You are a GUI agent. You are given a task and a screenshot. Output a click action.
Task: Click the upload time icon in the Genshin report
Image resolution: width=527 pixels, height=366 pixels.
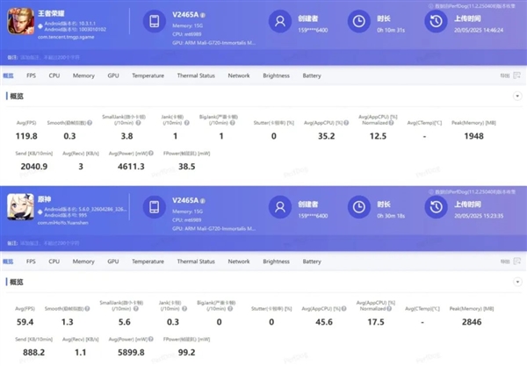(435, 207)
